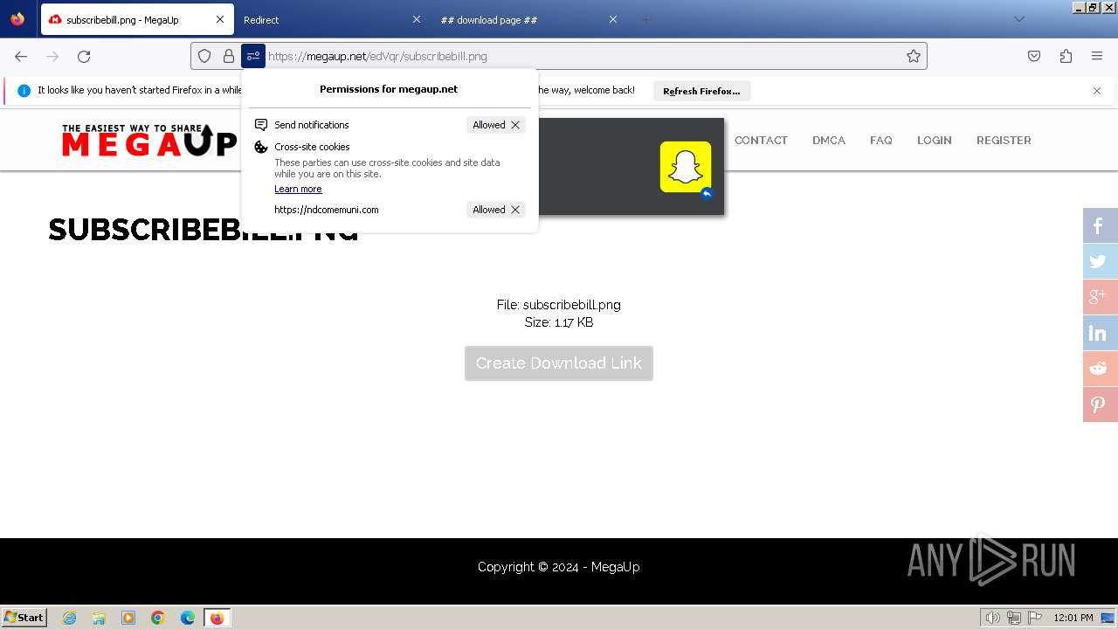
Task: Open the DMCA page link
Action: pos(829,140)
